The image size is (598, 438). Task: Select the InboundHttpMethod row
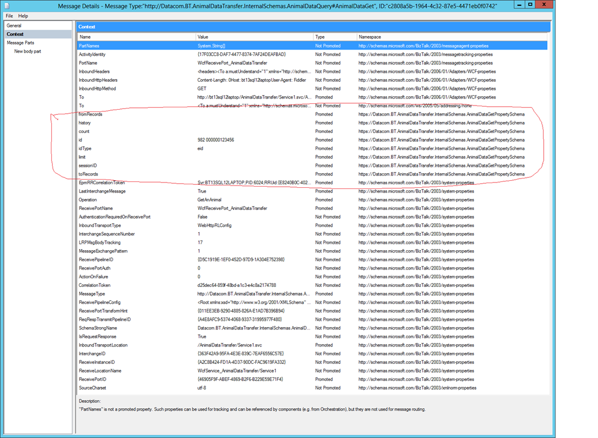click(x=312, y=89)
